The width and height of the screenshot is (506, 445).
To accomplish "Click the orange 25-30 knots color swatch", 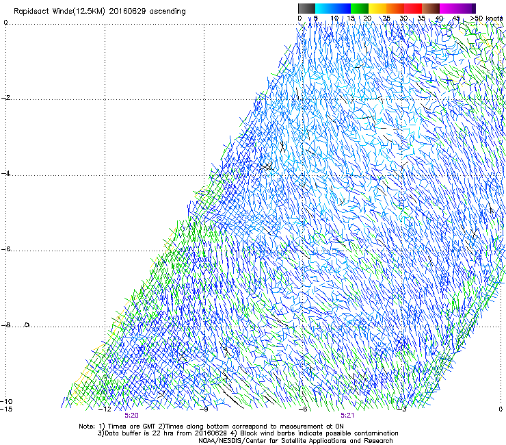I will pos(395,8).
